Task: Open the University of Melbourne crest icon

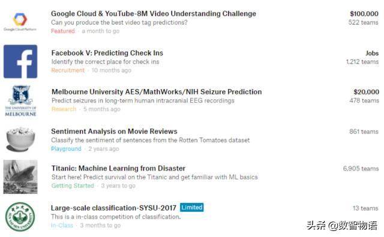Action: (x=20, y=101)
